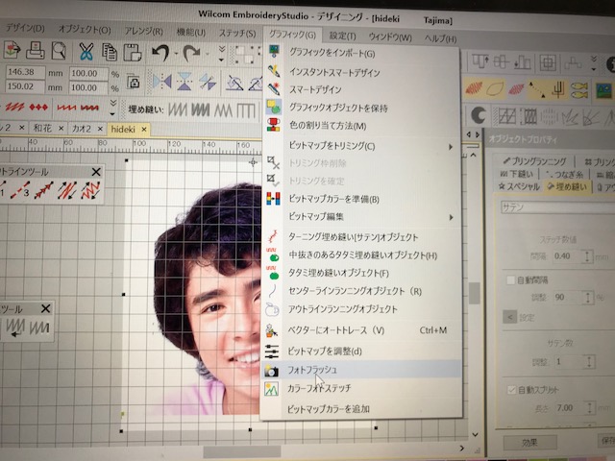The height and width of the screenshot is (461, 615).
Task: Open the ヘルプ(H) menu
Action: [x=440, y=38]
